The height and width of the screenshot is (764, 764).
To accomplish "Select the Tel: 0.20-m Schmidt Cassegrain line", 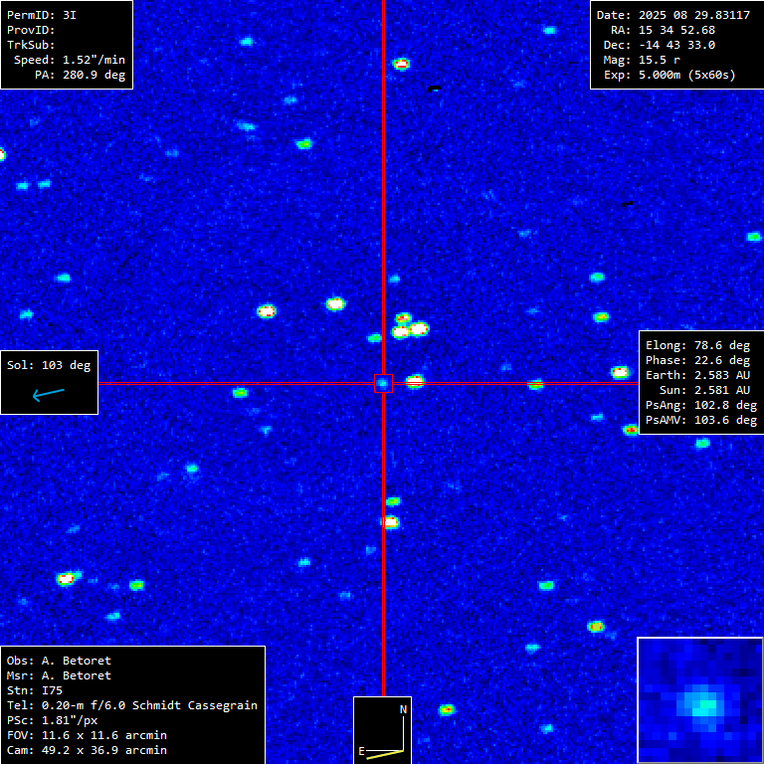I will pos(131,705).
